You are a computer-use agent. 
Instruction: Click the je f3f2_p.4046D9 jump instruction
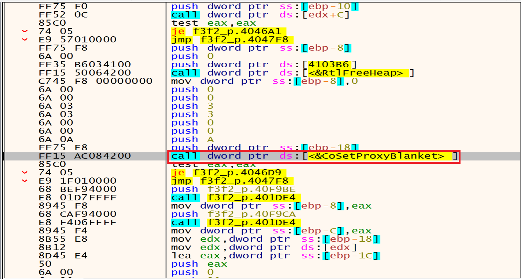tap(228, 173)
